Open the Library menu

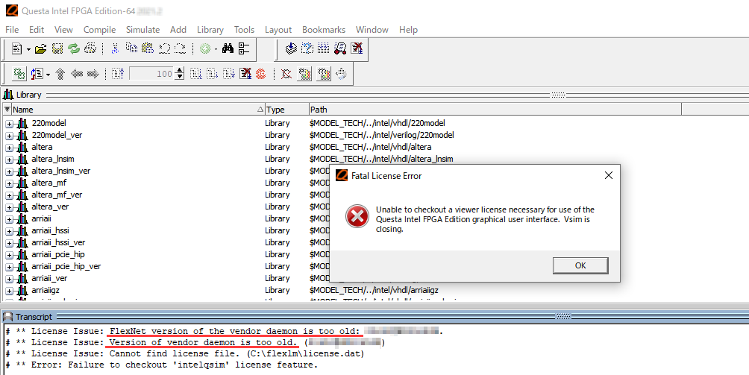tap(210, 30)
